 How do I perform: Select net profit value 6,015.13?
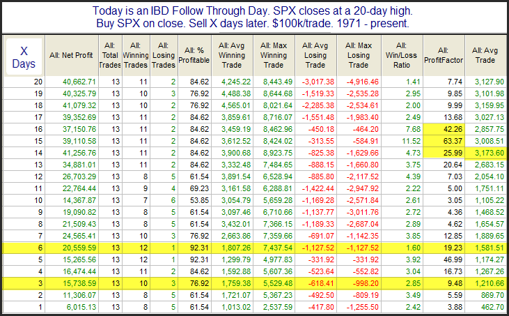tap(81, 307)
